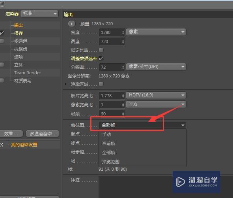Click the 输出 section header
This screenshot has height=198, width=233.
click(x=148, y=15)
